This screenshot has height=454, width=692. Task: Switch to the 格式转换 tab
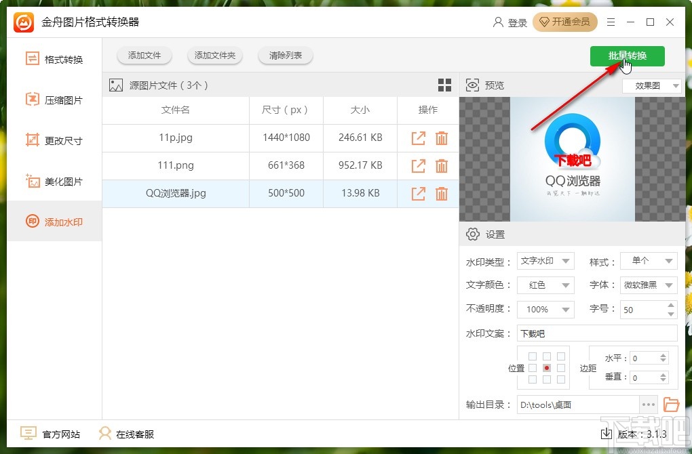pos(54,59)
